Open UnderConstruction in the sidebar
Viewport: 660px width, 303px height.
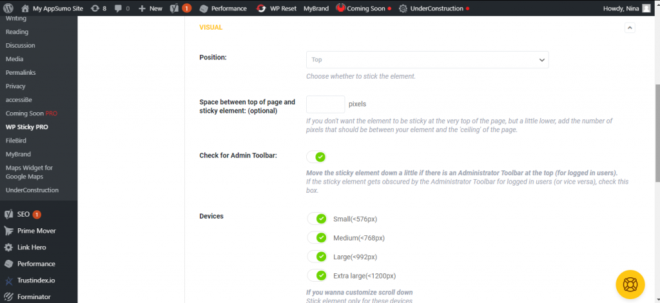click(x=32, y=190)
